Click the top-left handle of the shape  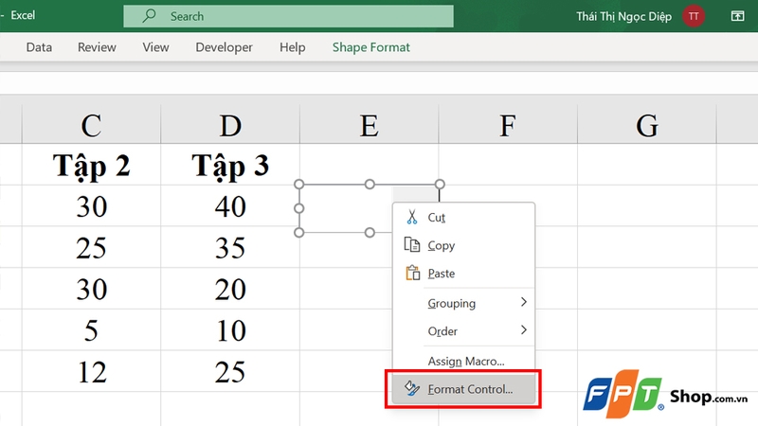click(x=299, y=184)
